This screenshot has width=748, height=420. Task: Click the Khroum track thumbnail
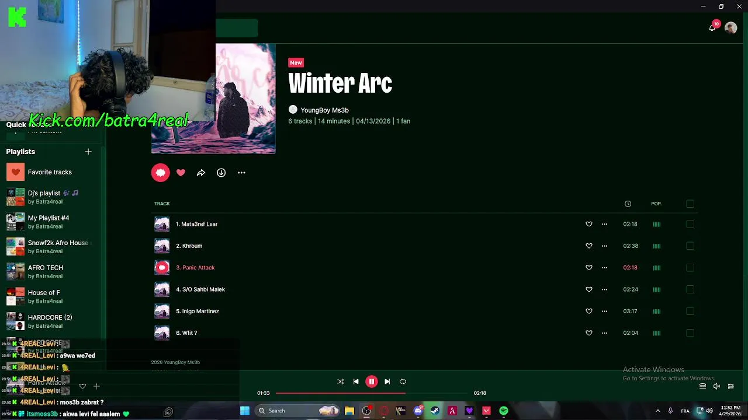coord(162,246)
